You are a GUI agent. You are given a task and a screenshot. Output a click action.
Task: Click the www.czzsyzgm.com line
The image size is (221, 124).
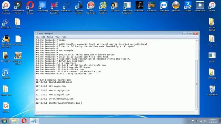52,90
